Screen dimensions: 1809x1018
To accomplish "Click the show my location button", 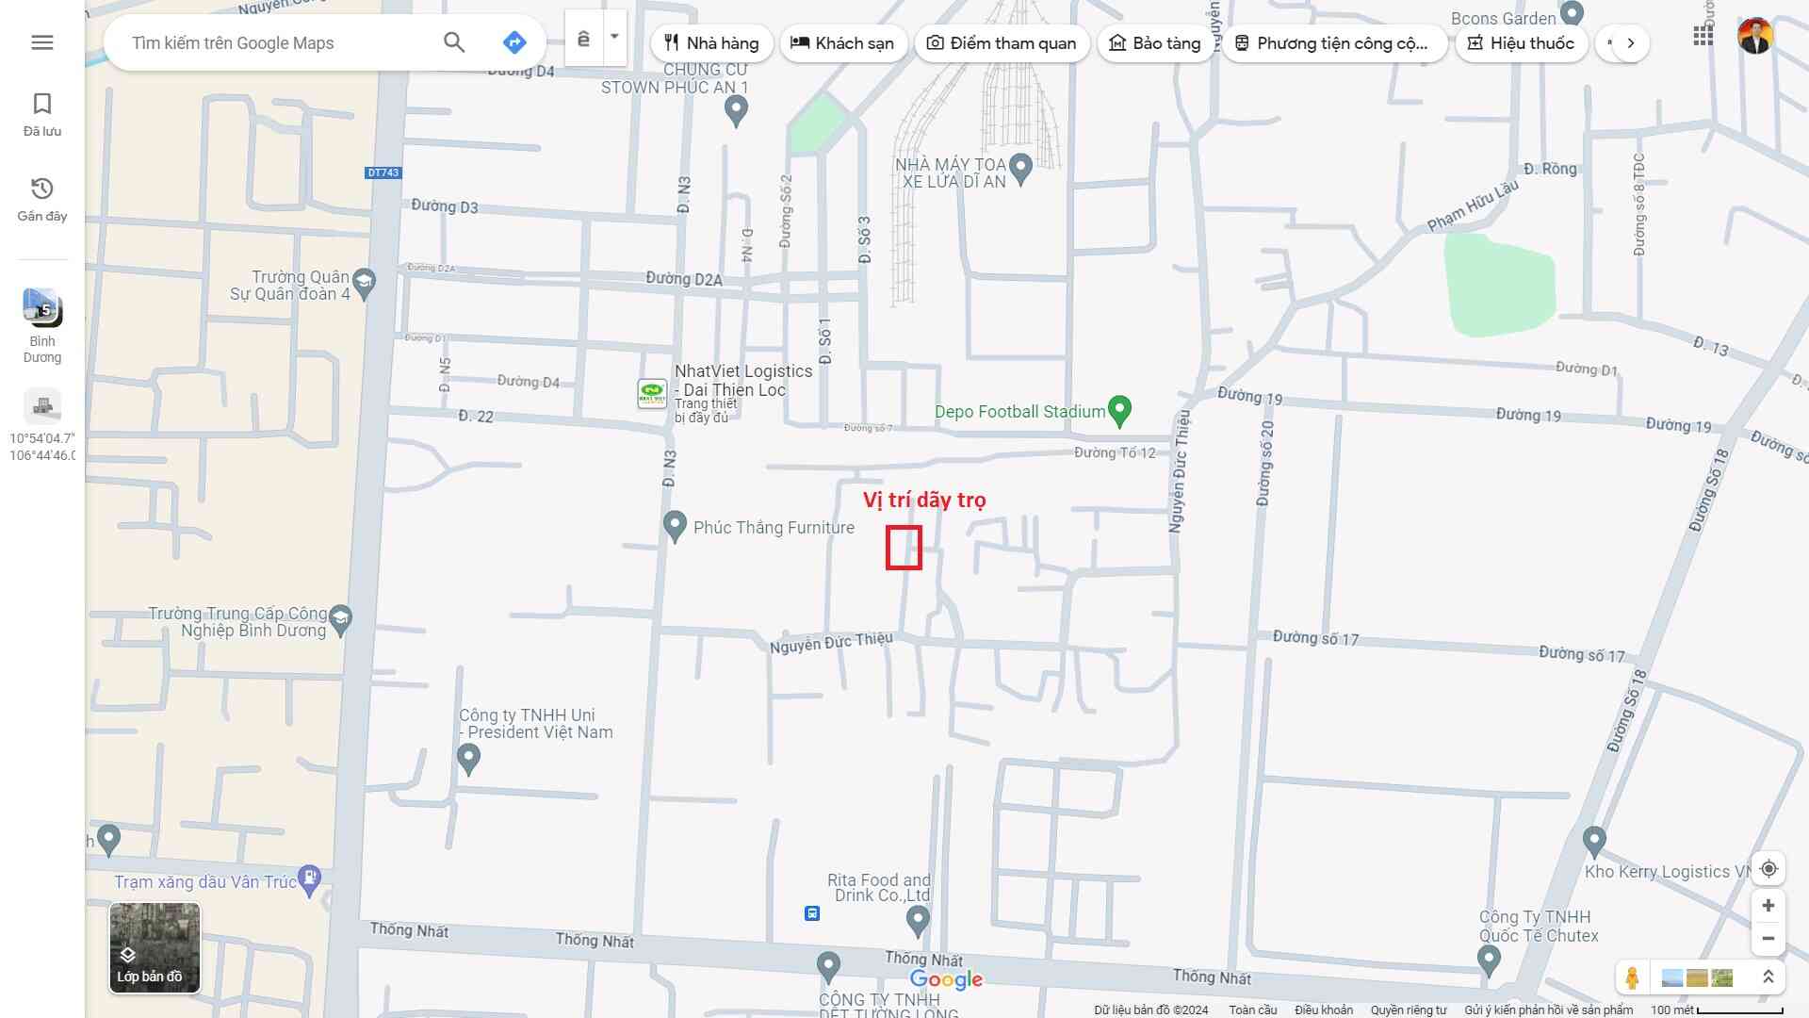I will (1768, 869).
